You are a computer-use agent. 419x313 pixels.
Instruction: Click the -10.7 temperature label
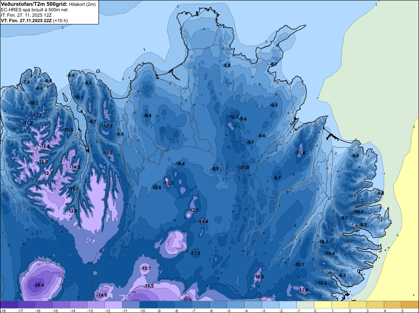108,126
